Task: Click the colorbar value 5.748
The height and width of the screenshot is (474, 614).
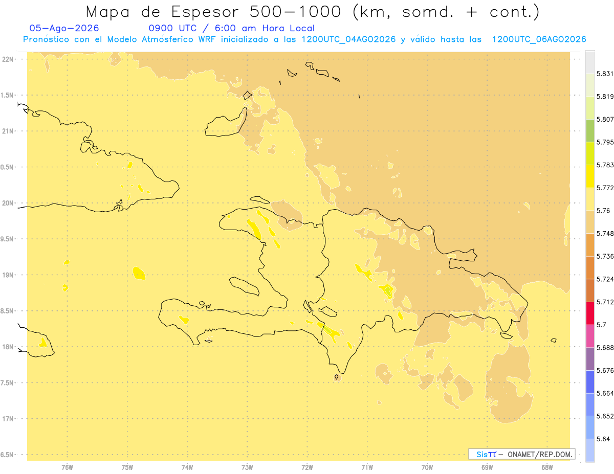Action: coord(605,233)
